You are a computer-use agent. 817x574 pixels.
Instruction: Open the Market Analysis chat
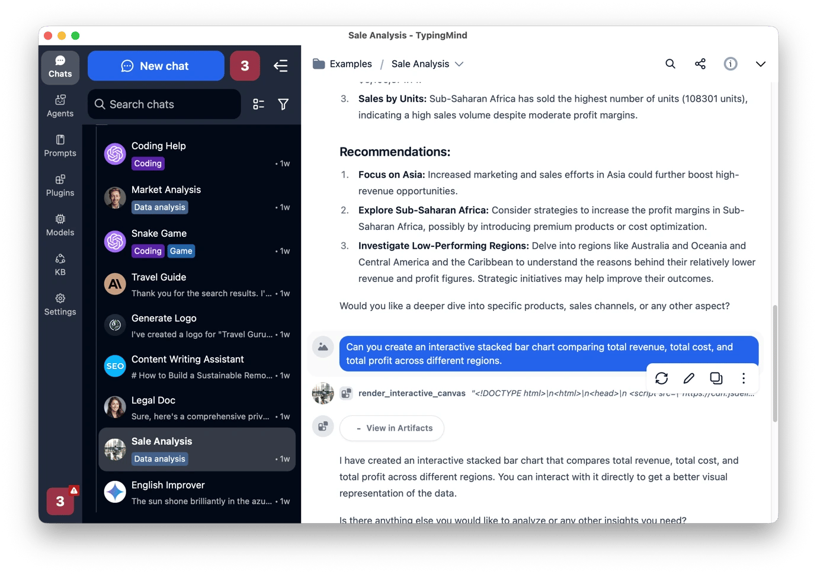pos(197,198)
